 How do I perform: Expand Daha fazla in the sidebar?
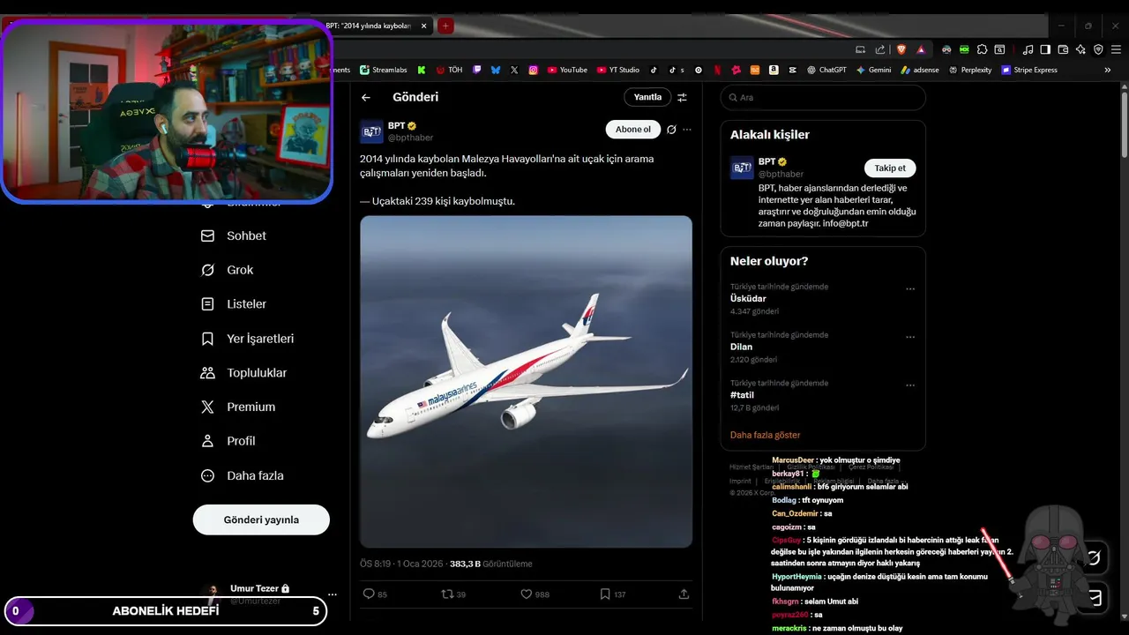tap(243, 475)
